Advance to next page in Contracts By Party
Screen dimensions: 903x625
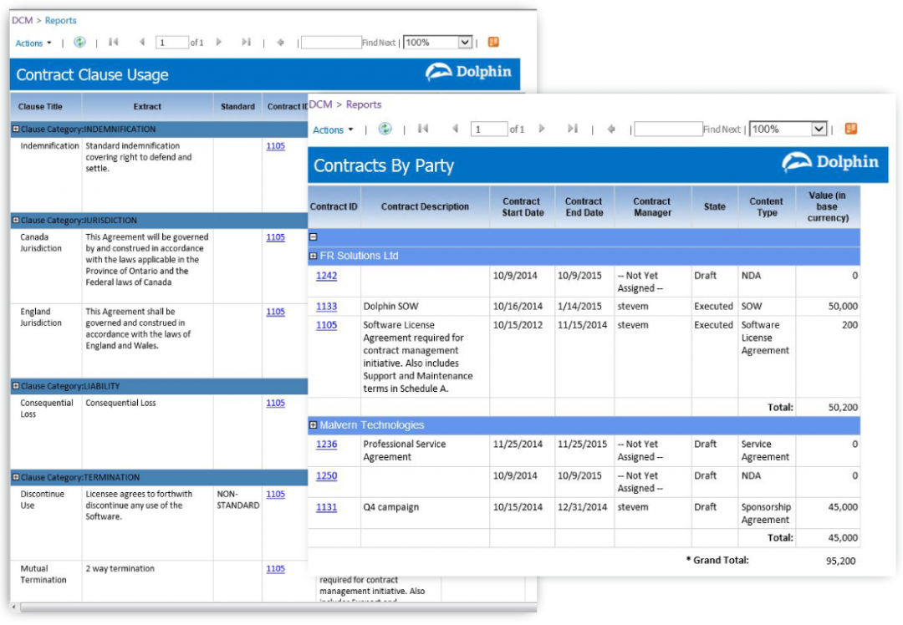coord(542,129)
